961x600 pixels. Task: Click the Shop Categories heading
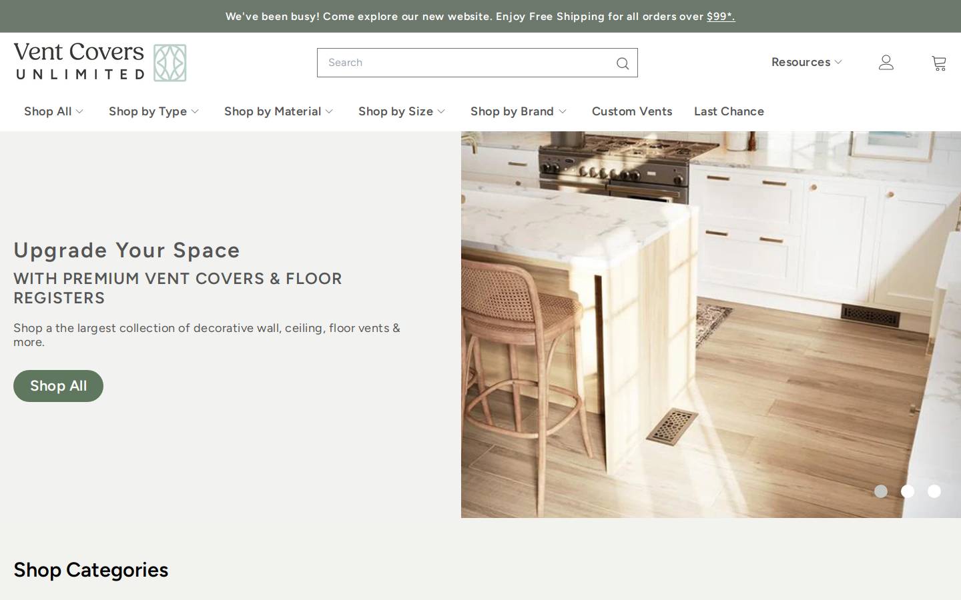pos(91,570)
